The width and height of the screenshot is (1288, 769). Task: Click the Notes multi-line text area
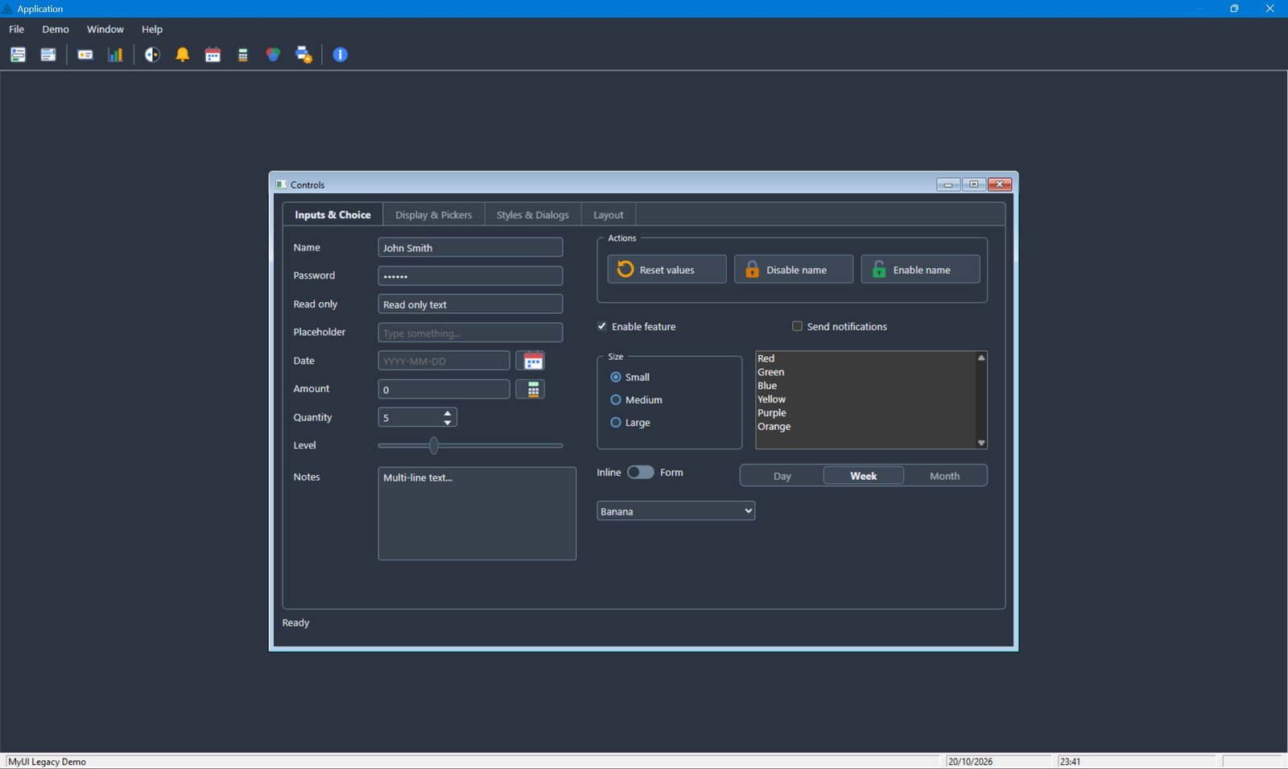(477, 514)
